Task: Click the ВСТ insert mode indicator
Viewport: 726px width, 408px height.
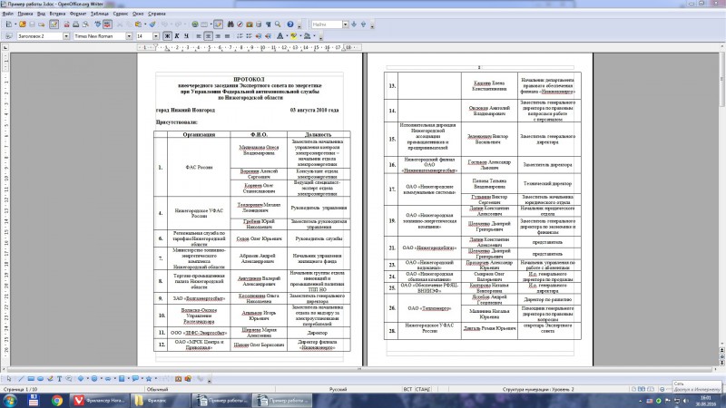Action: (x=407, y=390)
